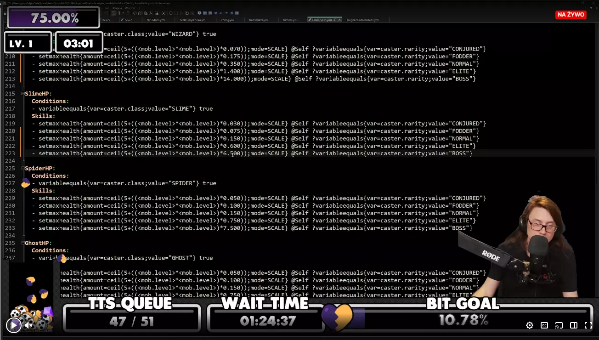Place cursor on the "SlimeHP:" label
Viewport: 599px width, 340px height.
(39, 94)
